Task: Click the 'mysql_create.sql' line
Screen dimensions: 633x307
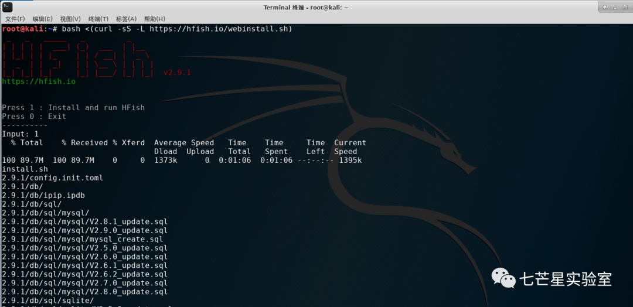Action: click(83, 239)
